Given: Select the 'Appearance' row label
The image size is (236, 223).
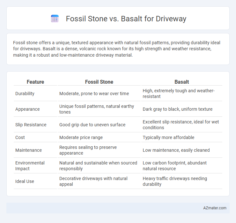Looking at the screenshot, I should click(x=27, y=109).
